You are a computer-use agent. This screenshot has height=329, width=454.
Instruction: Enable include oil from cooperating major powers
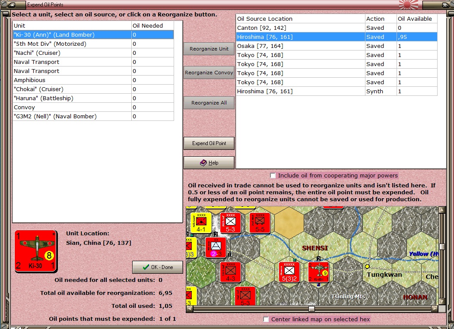click(273, 176)
